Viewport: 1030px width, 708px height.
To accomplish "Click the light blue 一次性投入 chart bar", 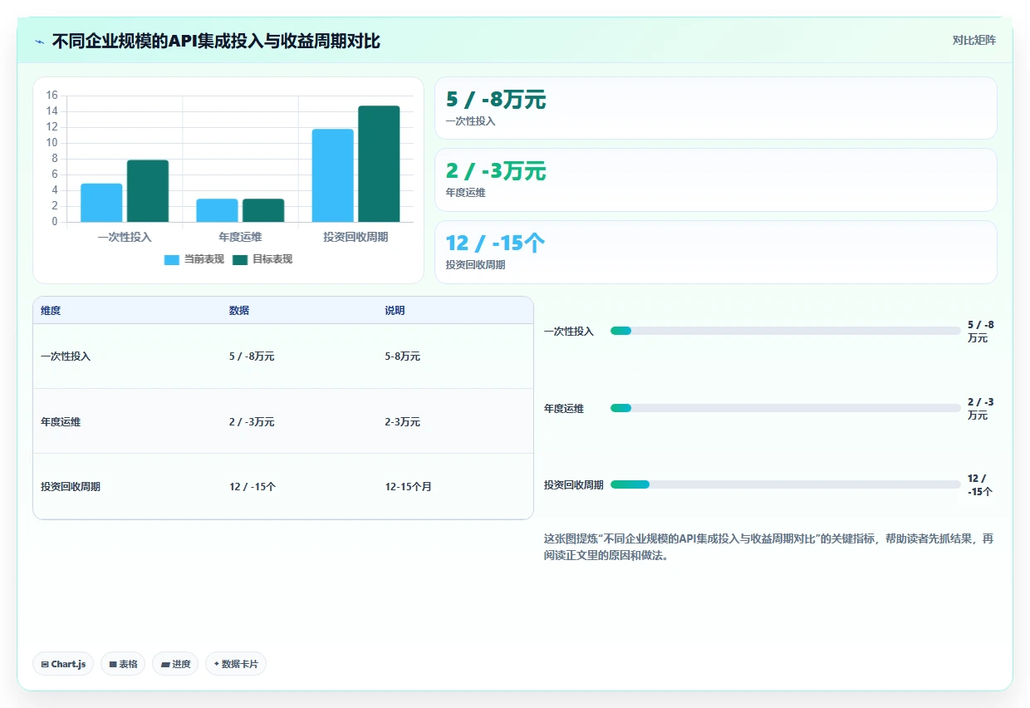I will tap(101, 203).
